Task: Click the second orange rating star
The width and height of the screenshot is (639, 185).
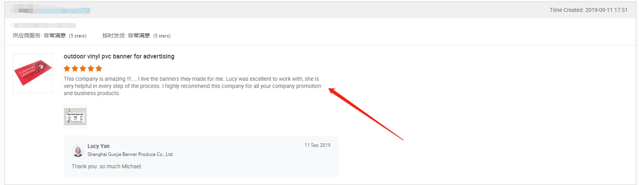Action: point(75,68)
